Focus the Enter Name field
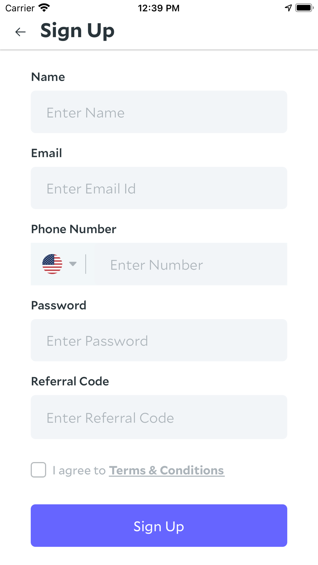318x565 pixels. pyautogui.click(x=159, y=112)
